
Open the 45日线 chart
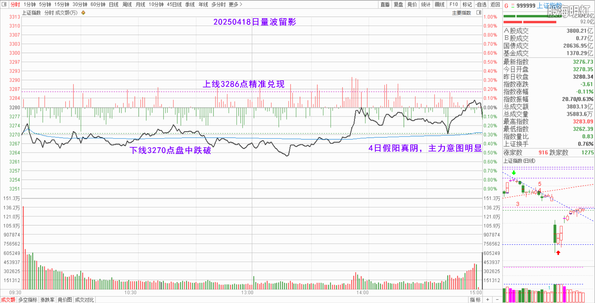(174, 4)
